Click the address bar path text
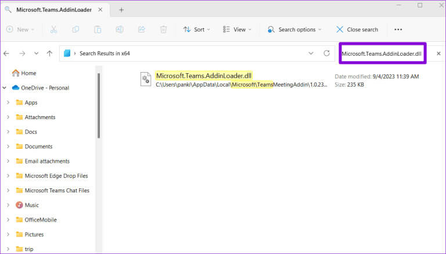 point(105,53)
